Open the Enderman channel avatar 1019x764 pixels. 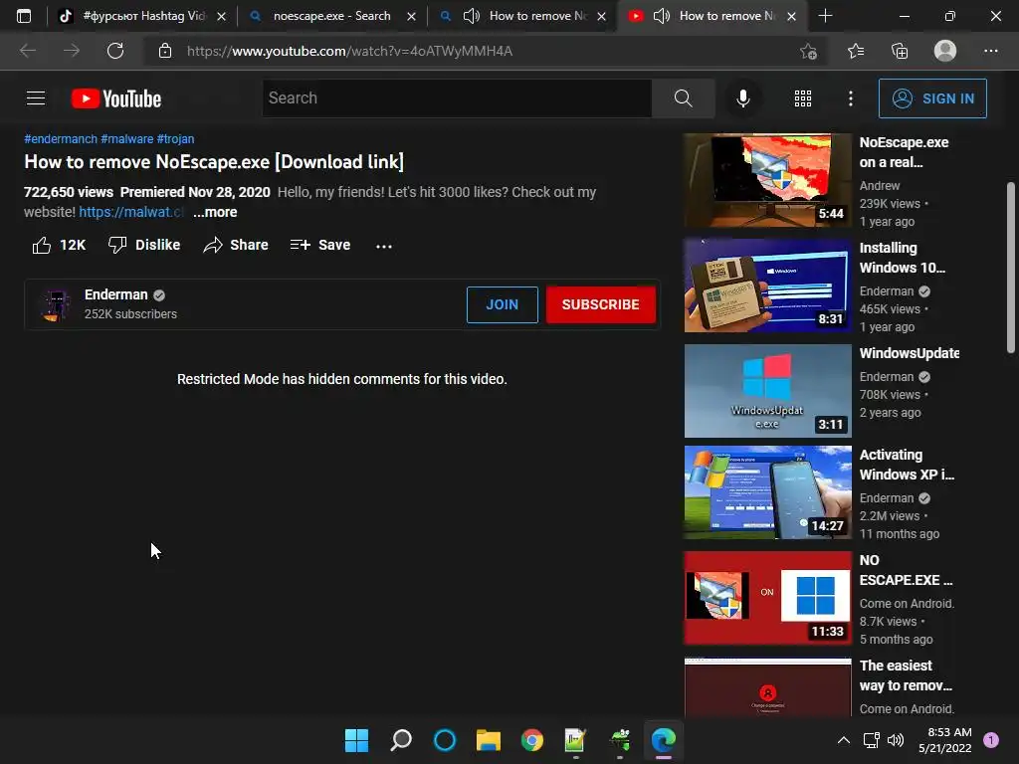tap(56, 304)
